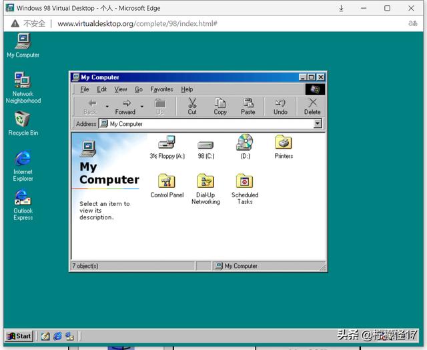
Task: Click the Delete toolbar button
Action: tap(312, 106)
